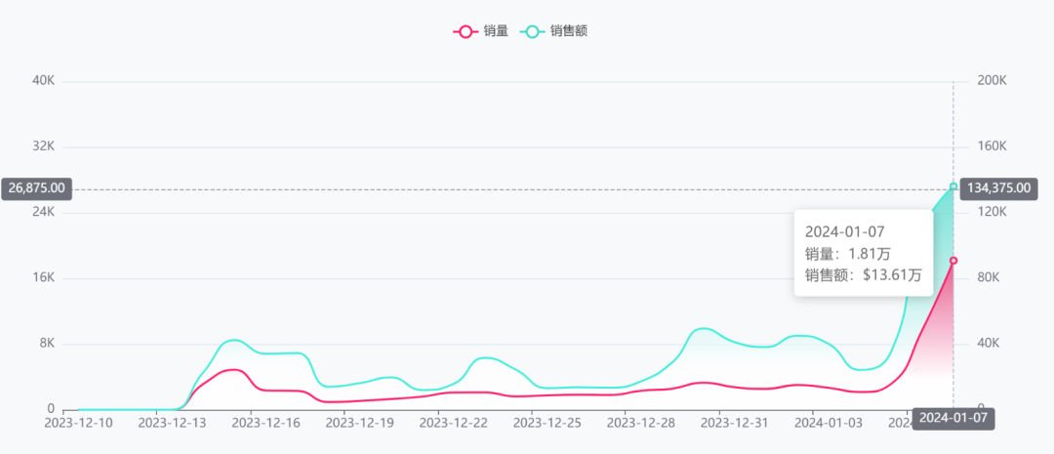Click the 160K label on right axis

click(992, 146)
